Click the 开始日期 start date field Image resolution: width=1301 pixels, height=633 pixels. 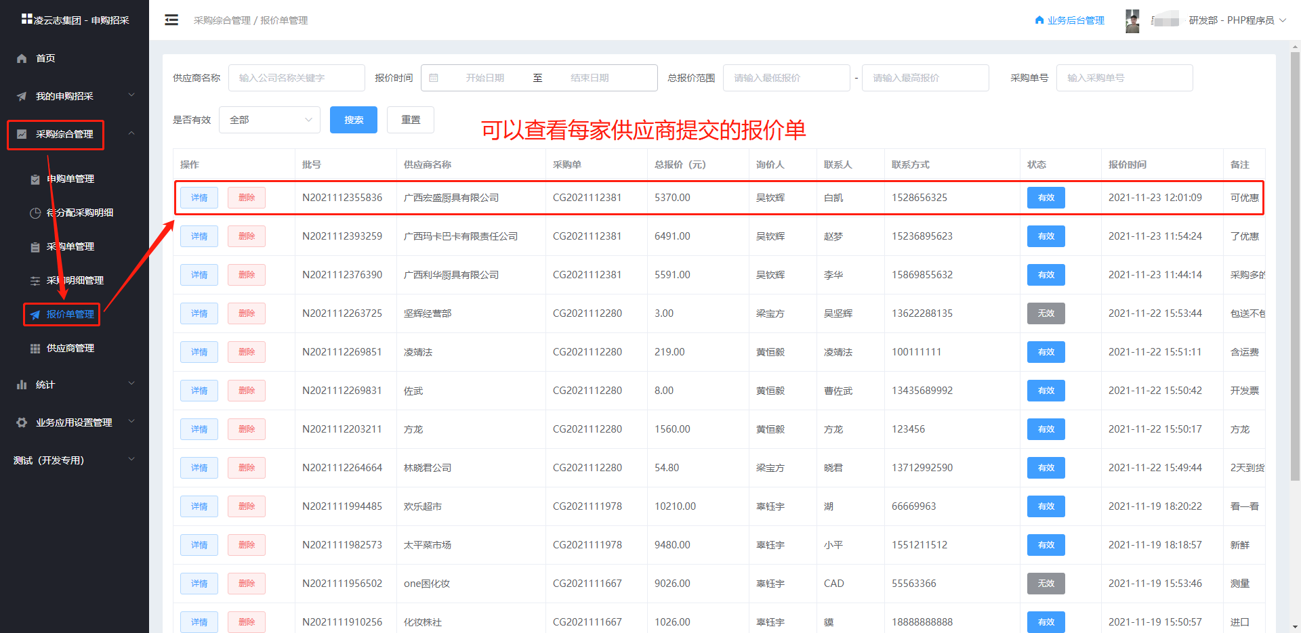click(485, 78)
